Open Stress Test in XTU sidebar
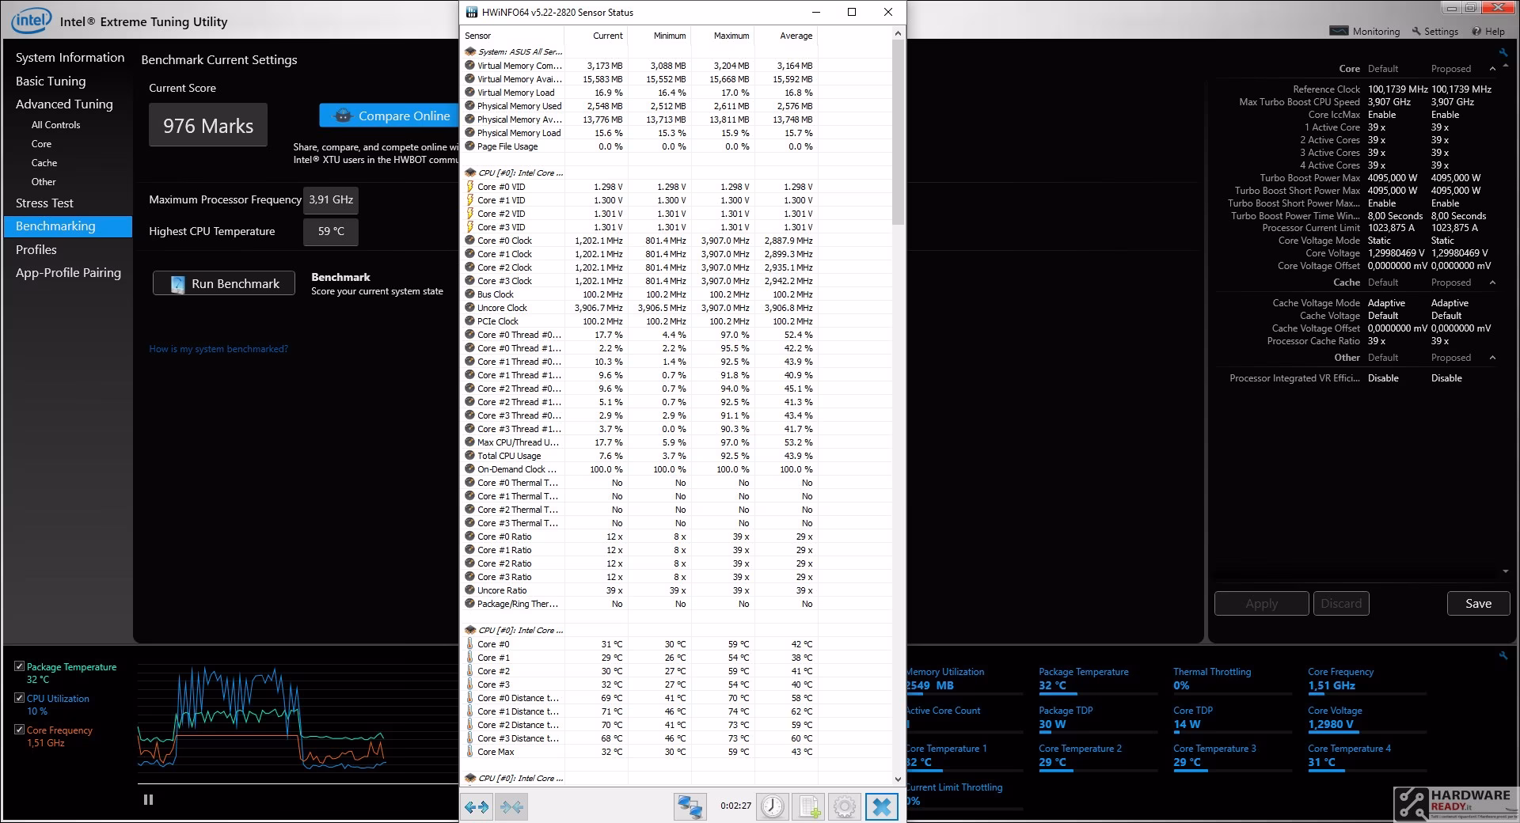 pyautogui.click(x=44, y=203)
